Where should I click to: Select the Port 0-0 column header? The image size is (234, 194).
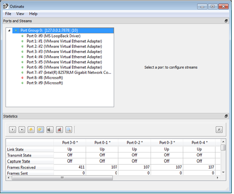70,143
